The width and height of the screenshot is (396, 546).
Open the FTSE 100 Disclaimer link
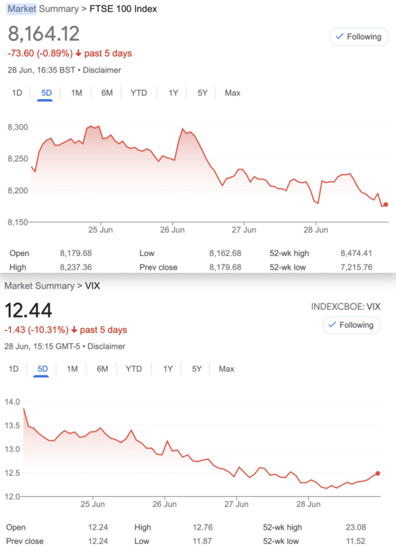(102, 70)
